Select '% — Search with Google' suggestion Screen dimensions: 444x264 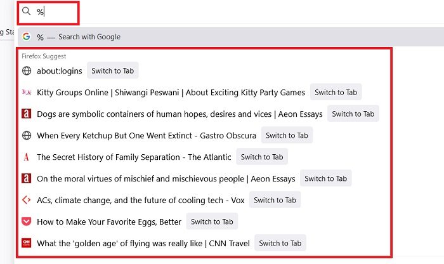[x=231, y=37]
